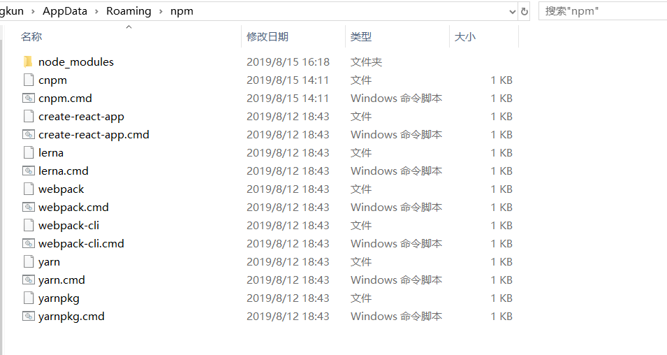Go to Roaming in the breadcrumb
This screenshot has width=667, height=355.
pos(129,11)
